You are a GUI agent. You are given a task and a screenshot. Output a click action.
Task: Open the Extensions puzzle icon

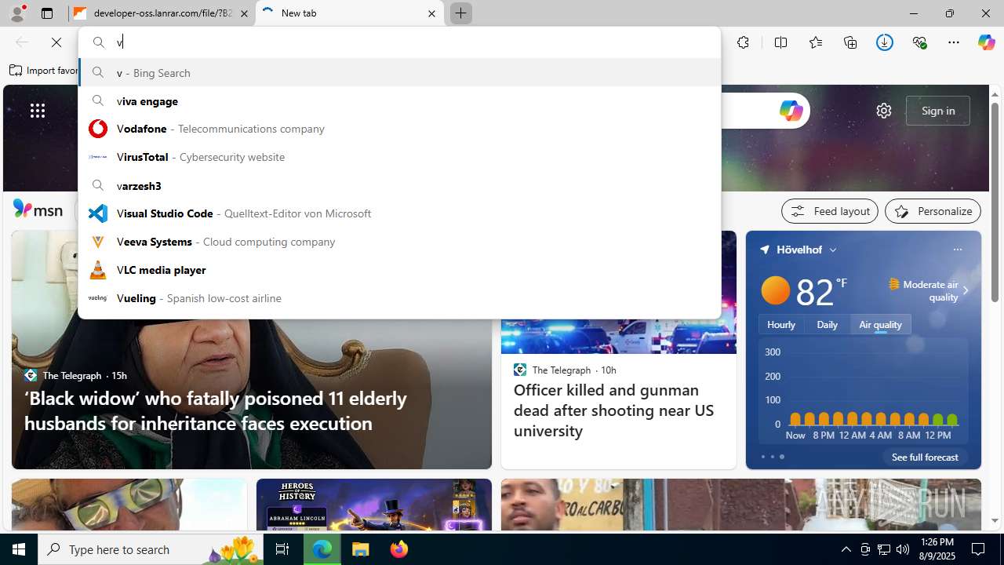pyautogui.click(x=743, y=42)
